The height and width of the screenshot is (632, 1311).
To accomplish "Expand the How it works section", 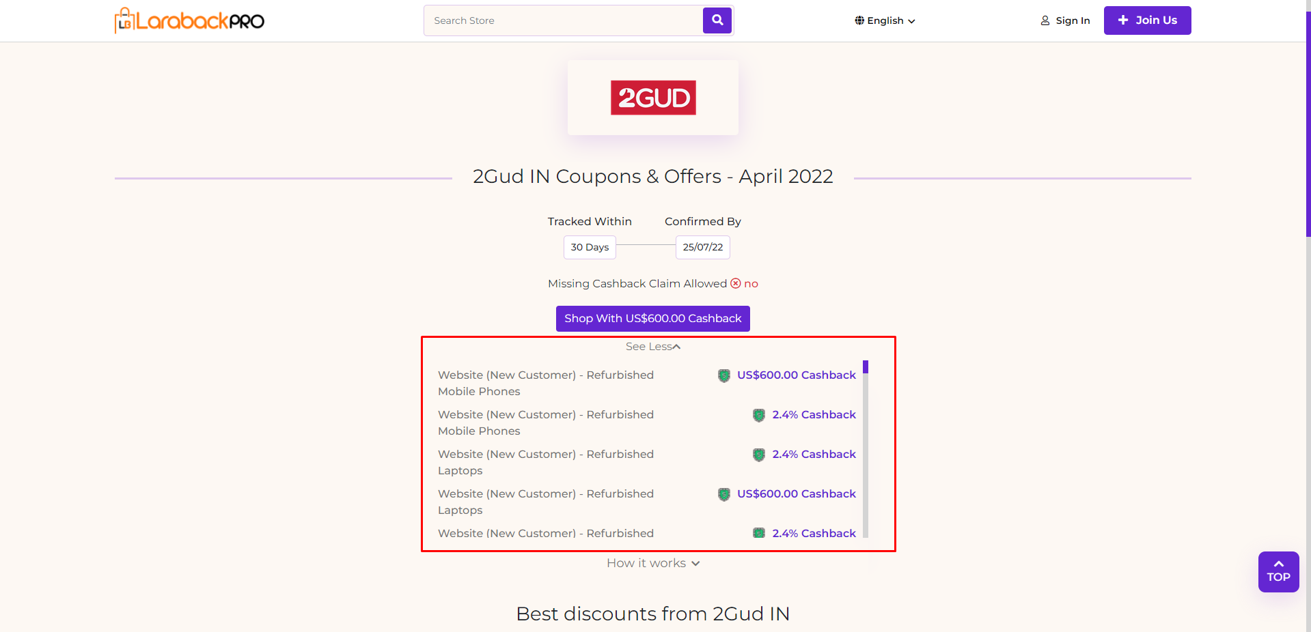I will click(653, 563).
